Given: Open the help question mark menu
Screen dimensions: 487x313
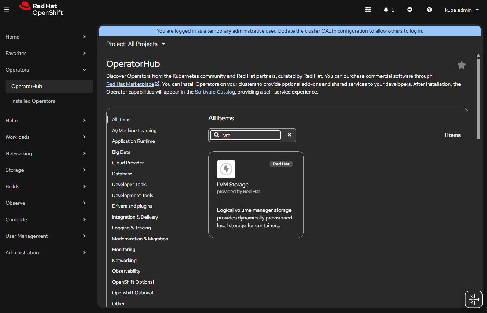Looking at the screenshot, I should [429, 10].
